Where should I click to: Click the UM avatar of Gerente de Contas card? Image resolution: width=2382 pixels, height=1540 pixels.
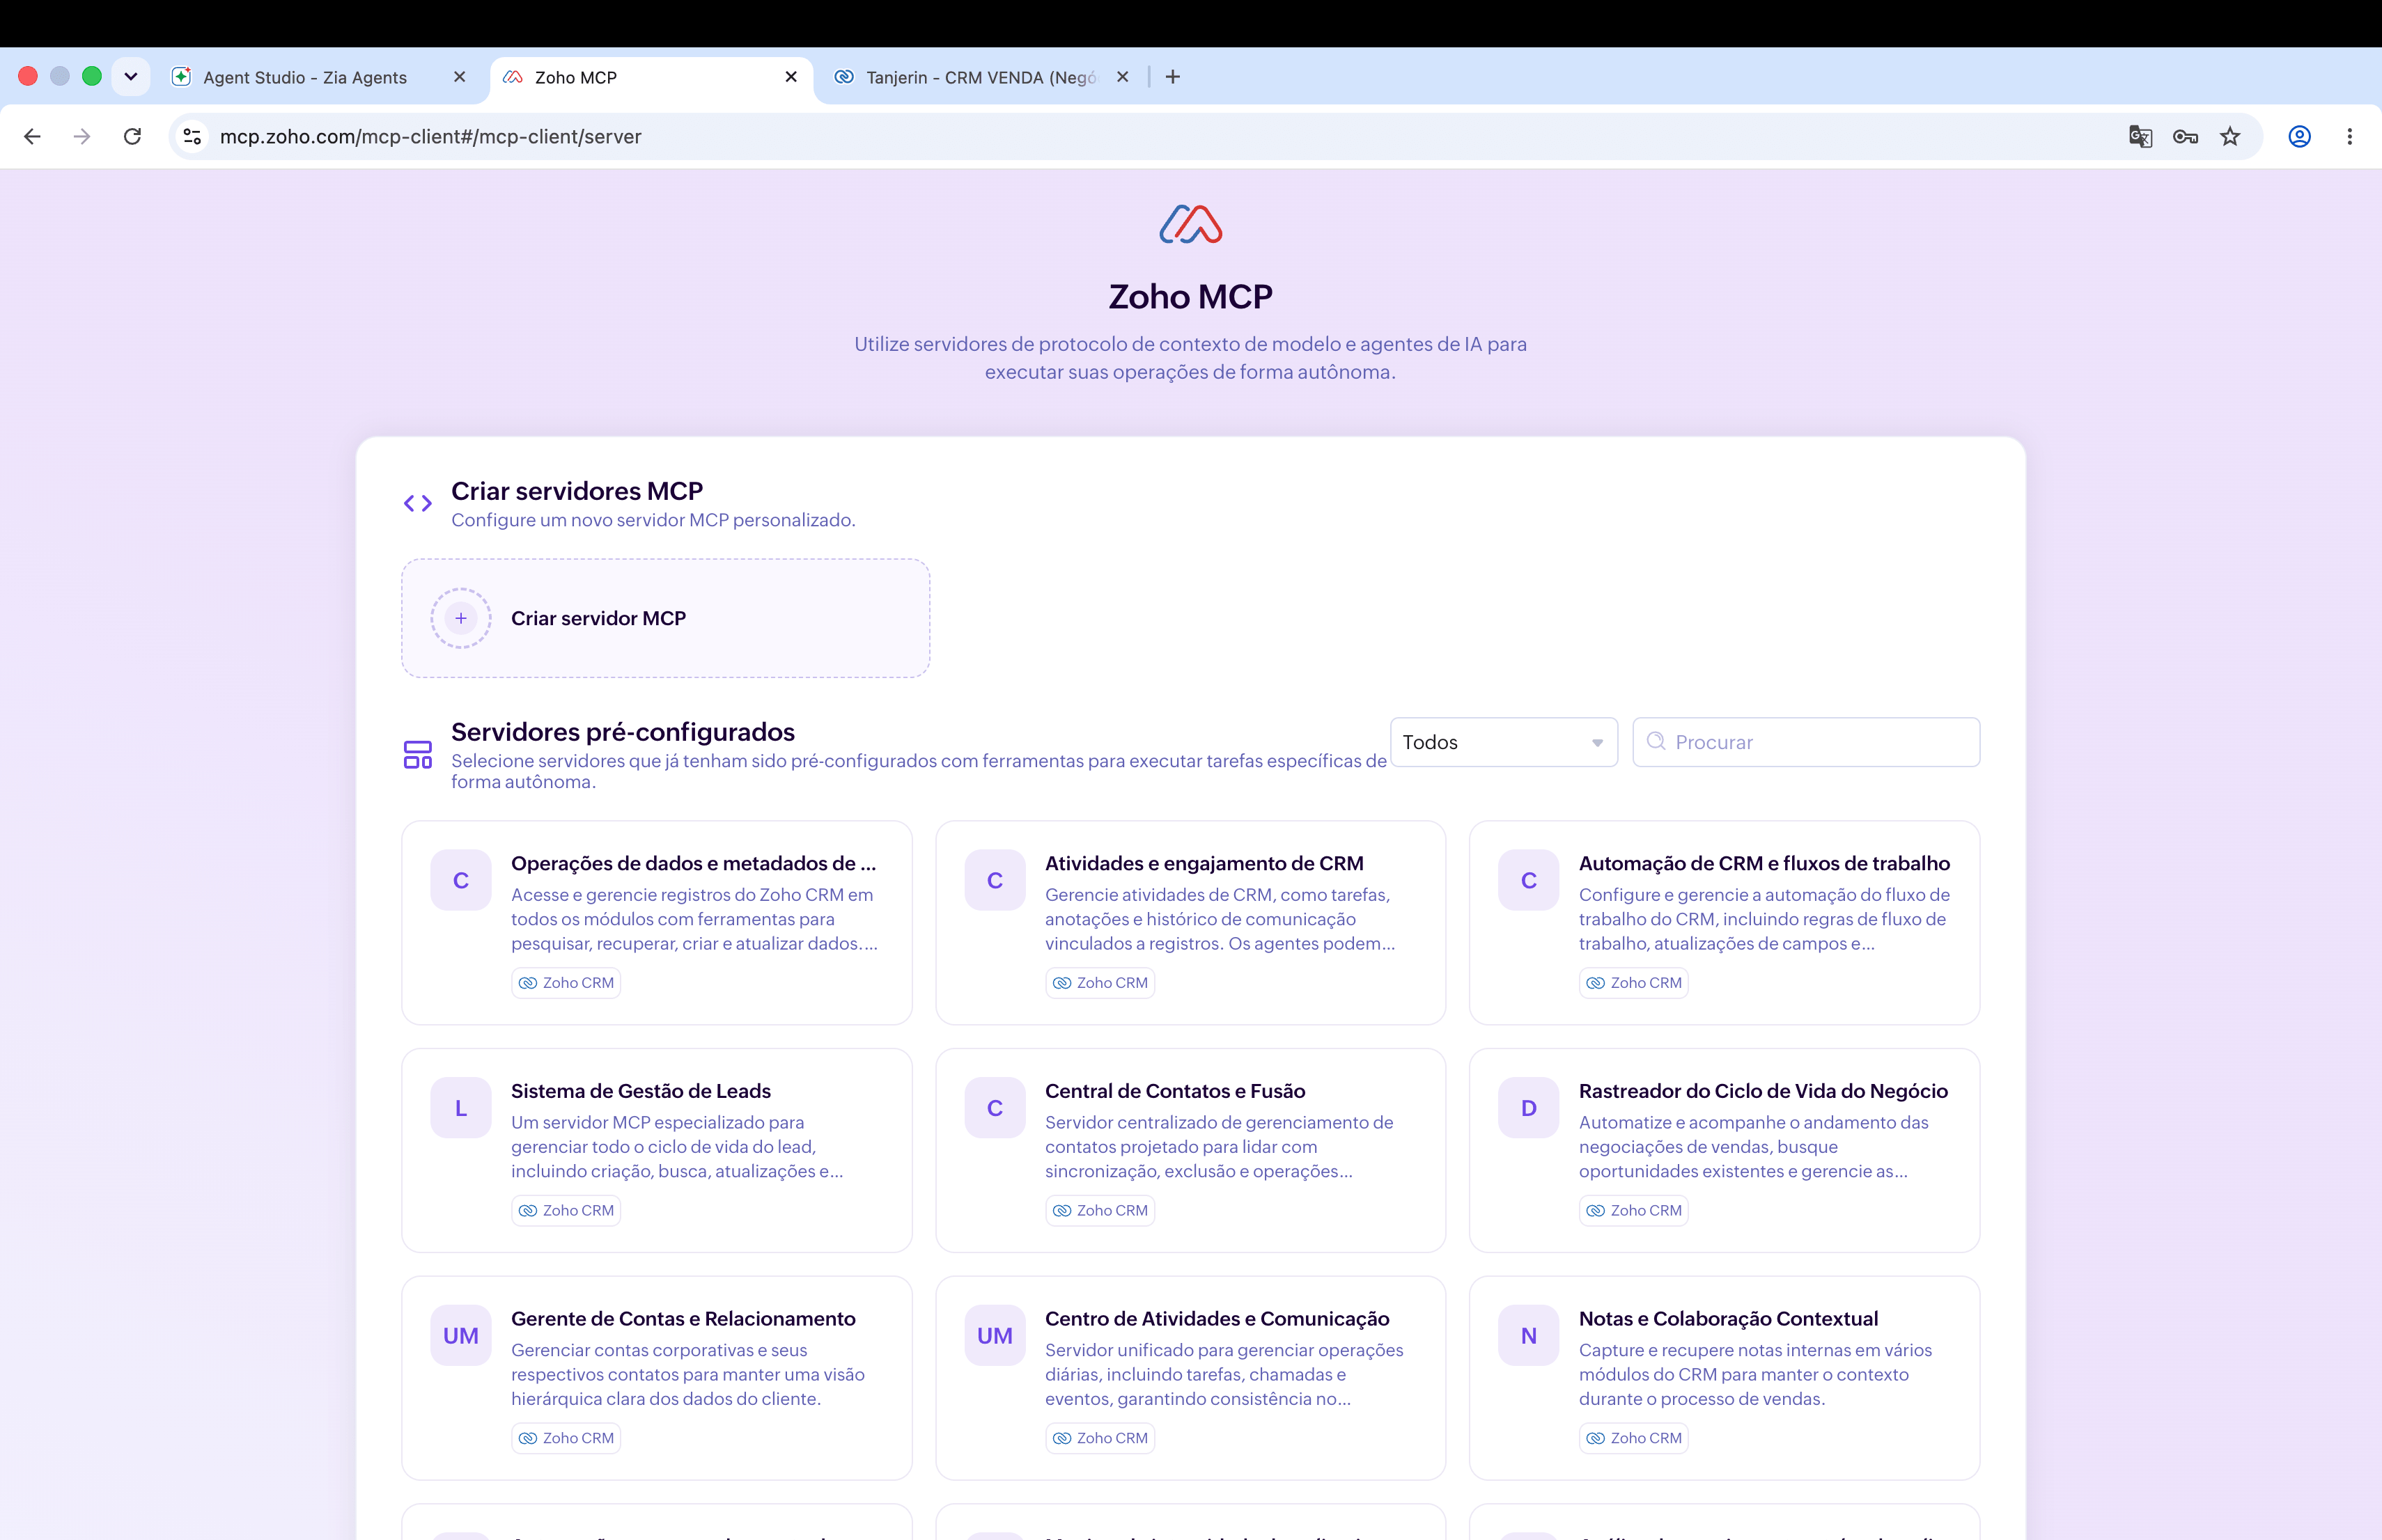[x=461, y=1336]
